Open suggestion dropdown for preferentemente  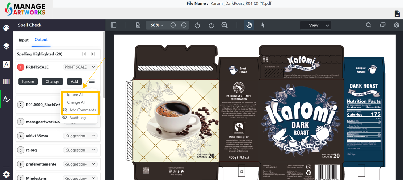pos(80,164)
